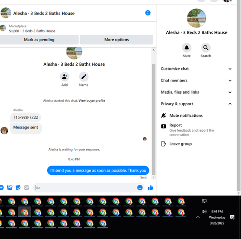Click the taskbar display projection tray icon

(204, 201)
